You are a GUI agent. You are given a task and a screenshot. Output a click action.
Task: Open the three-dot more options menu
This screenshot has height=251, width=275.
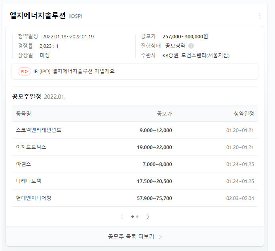pyautogui.click(x=260, y=15)
